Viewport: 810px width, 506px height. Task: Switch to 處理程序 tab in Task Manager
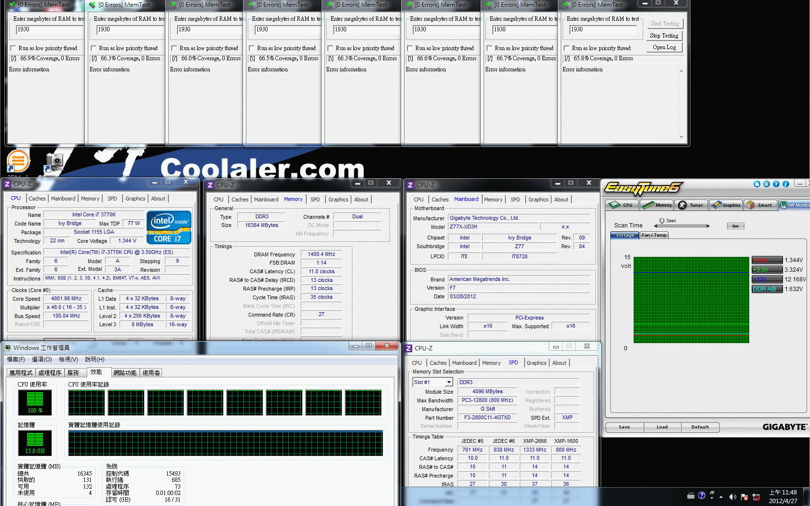click(x=50, y=373)
